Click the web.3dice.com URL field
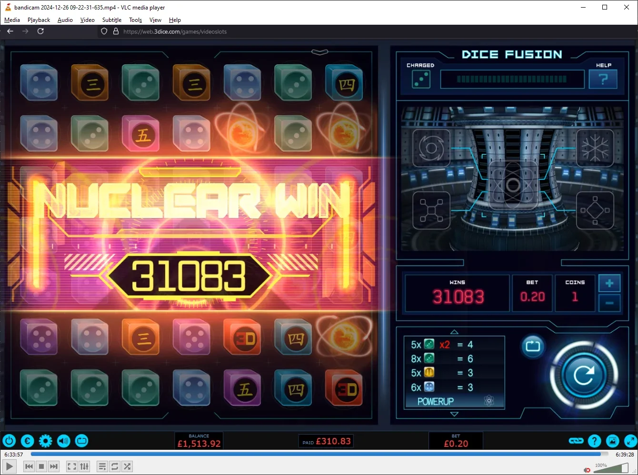The height and width of the screenshot is (475, 638). tap(175, 31)
